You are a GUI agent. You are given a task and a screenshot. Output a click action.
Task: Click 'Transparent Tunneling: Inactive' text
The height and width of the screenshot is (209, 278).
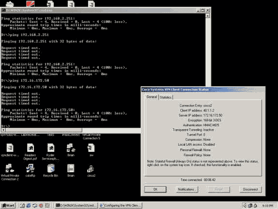pos(193,130)
